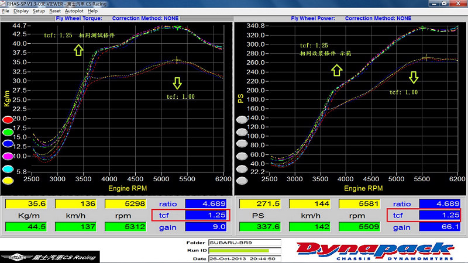Toggle the red run indicator on torque graph
Screen dimensions: 468x263
pos(8,120)
